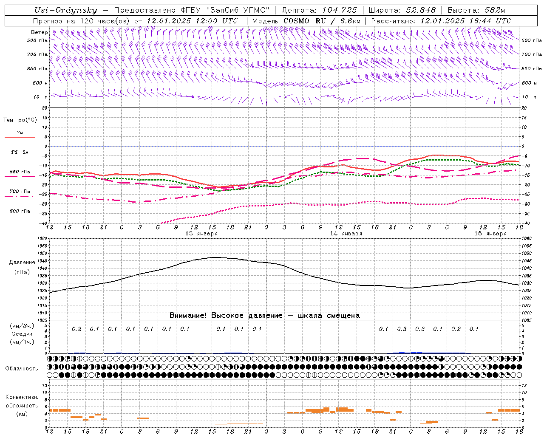Click the Рассчитано: 12.01.2025 16:44 UTC text

pos(441,21)
